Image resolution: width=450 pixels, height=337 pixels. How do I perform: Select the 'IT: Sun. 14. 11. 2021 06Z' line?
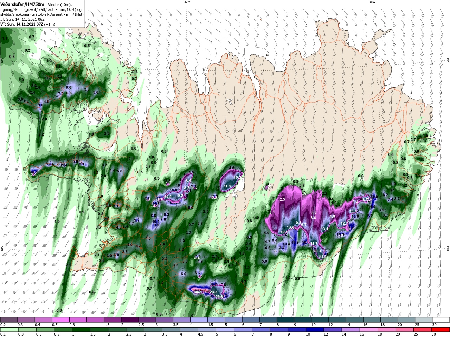point(22,20)
